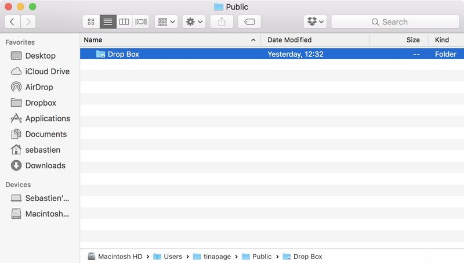464x263 pixels.
Task: Click the "Yesterday, 12:32" date cell
Action: [295, 54]
